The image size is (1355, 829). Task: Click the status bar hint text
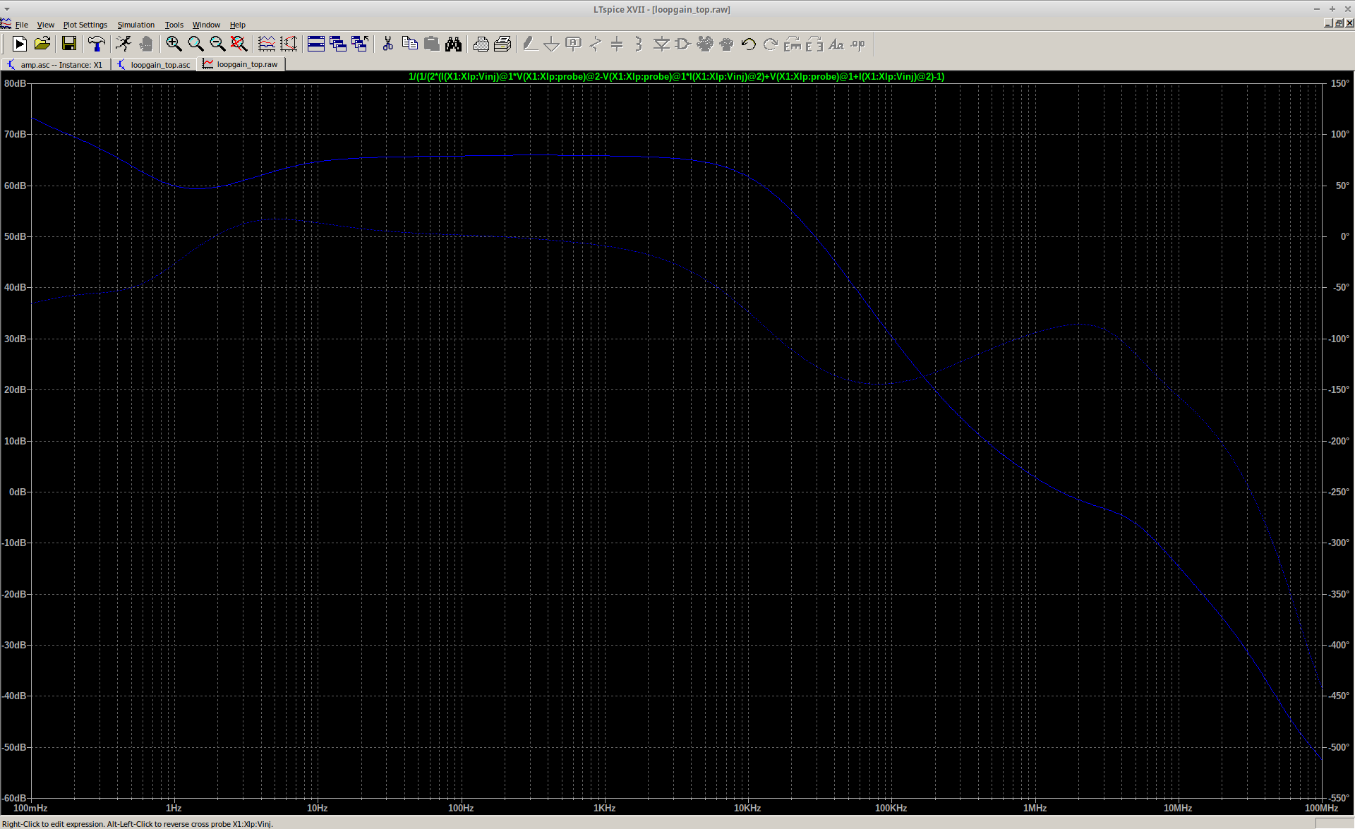click(x=137, y=823)
